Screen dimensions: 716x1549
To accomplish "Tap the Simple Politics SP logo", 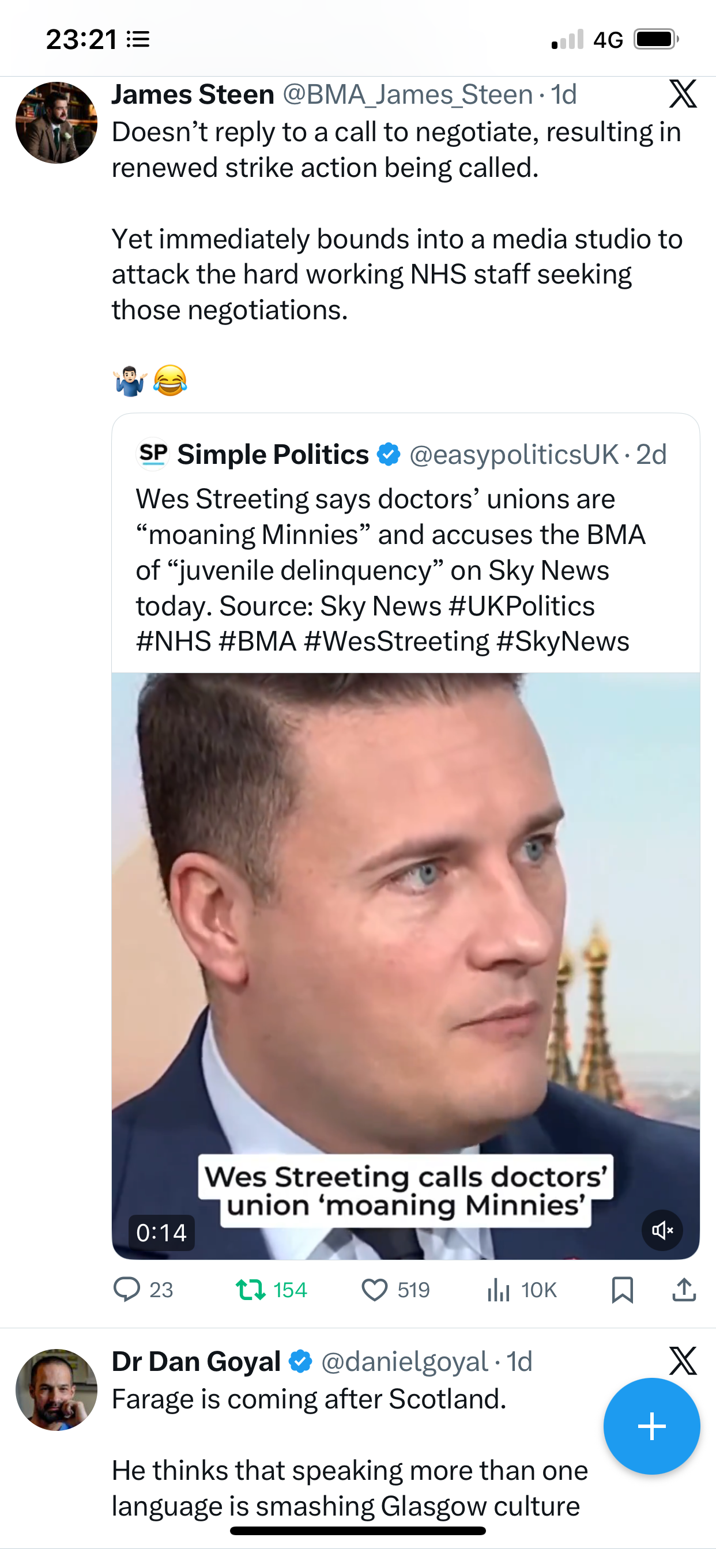I will pyautogui.click(x=153, y=454).
